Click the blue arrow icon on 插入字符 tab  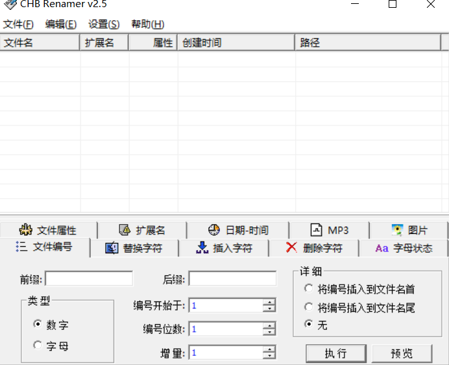tap(202, 247)
